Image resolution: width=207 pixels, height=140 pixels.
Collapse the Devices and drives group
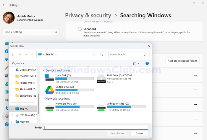tap(43, 70)
